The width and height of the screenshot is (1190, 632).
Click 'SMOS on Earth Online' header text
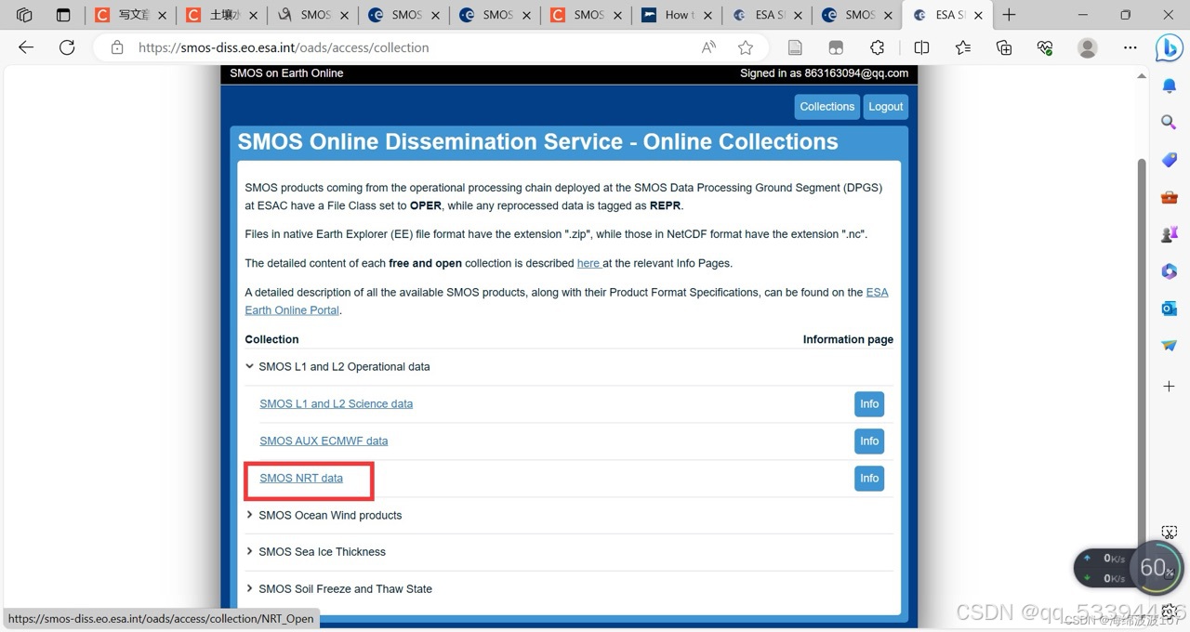coord(286,73)
